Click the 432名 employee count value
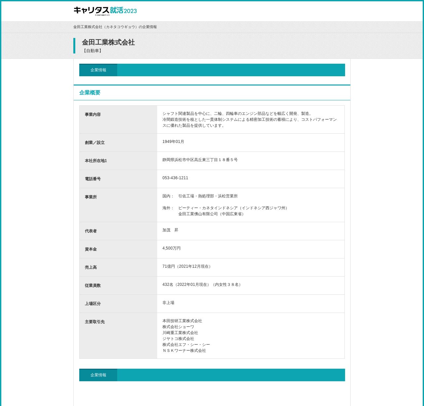Viewport: 424px width, 406px height. 202,285
